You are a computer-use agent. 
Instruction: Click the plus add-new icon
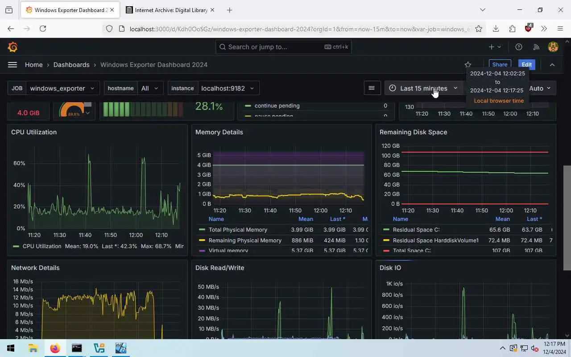pyautogui.click(x=495, y=47)
